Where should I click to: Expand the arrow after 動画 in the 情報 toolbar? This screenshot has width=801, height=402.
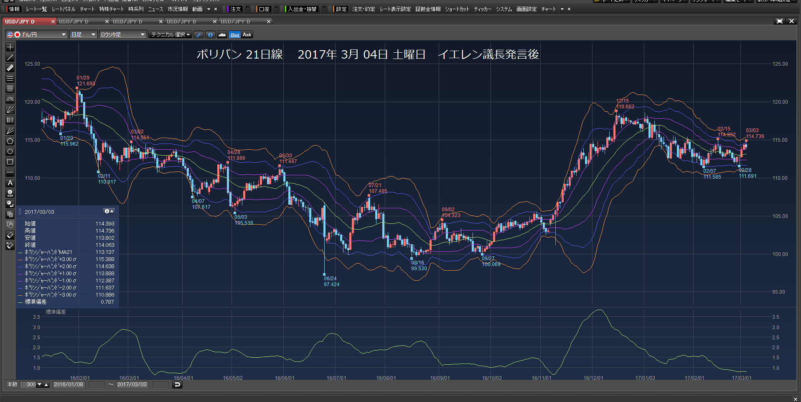click(209, 9)
